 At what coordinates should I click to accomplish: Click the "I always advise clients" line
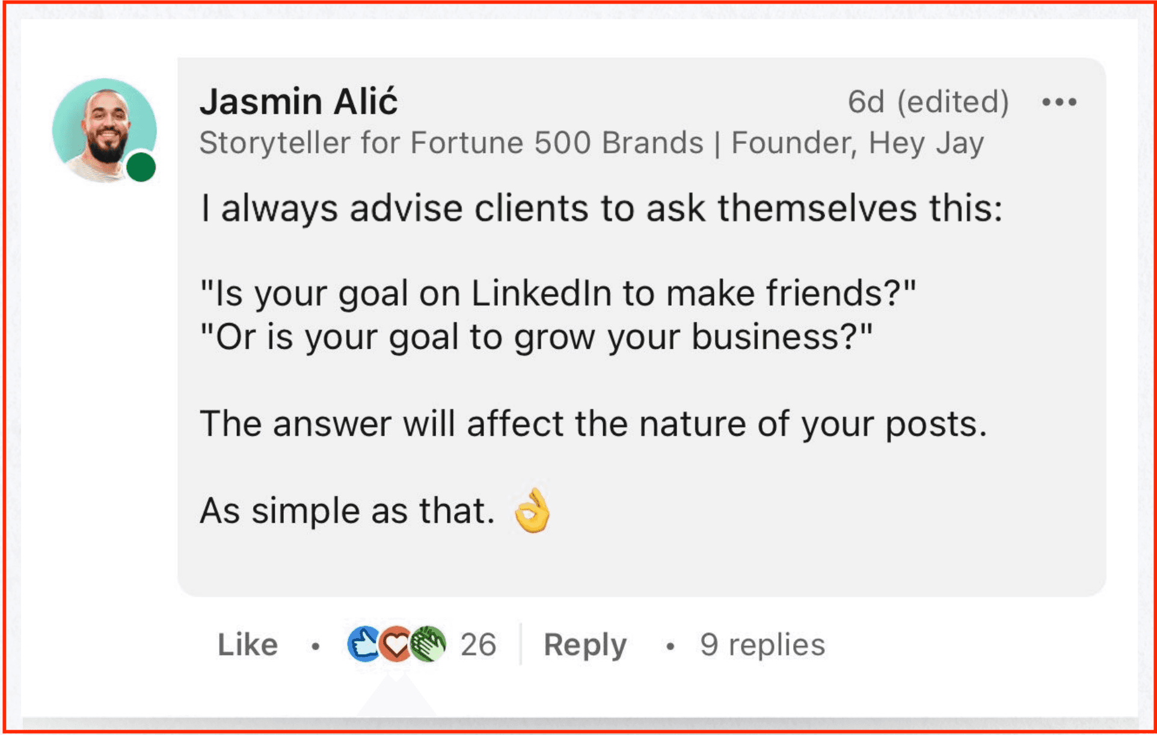(601, 209)
